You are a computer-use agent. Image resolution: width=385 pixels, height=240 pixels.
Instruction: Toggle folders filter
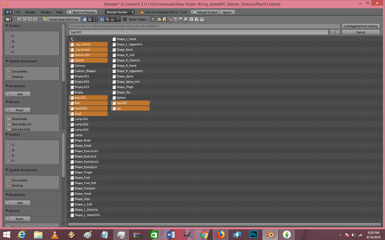point(159,19)
